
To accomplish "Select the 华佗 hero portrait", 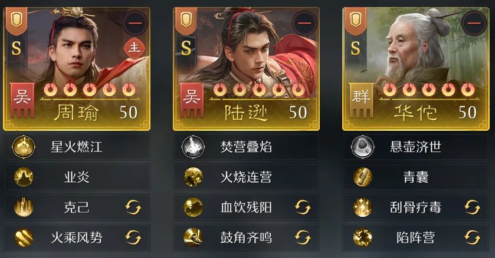I will (x=416, y=69).
